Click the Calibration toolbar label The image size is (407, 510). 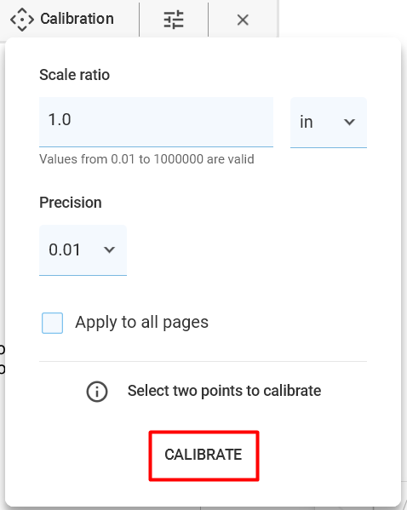77,19
